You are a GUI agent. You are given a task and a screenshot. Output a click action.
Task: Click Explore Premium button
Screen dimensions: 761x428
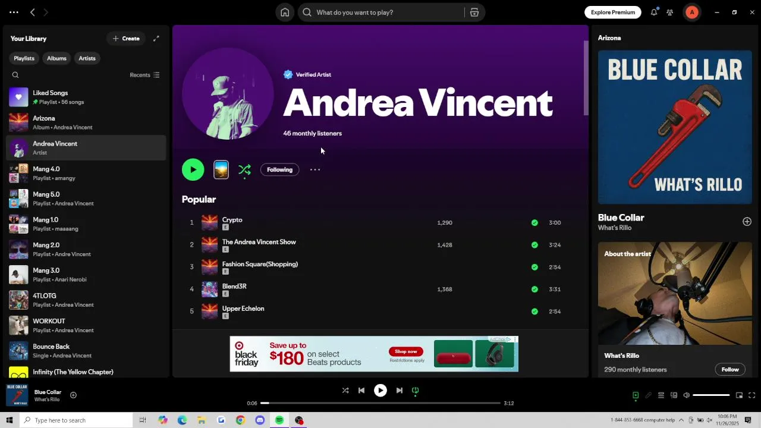coord(612,12)
